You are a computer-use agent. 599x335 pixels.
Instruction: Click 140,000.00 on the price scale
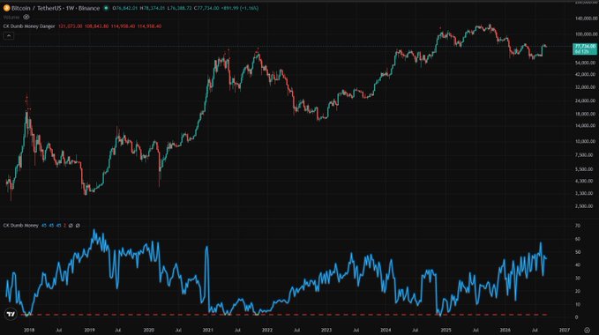586,19
